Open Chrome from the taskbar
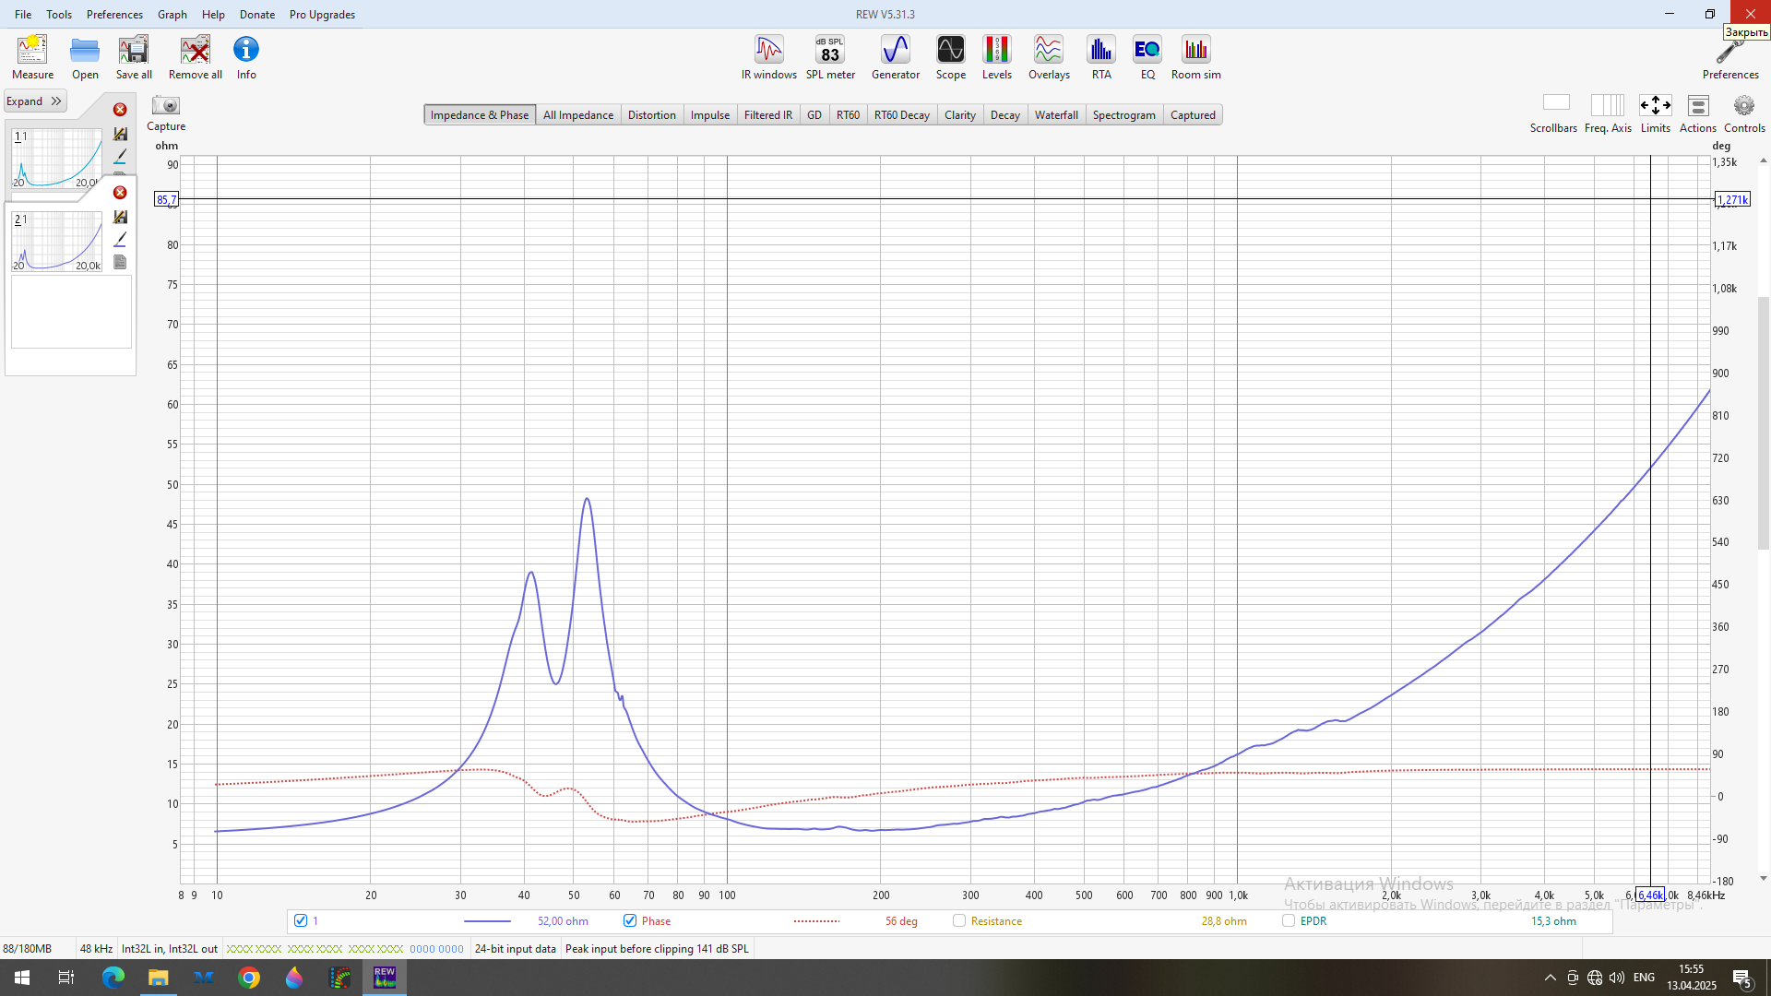 click(x=249, y=978)
